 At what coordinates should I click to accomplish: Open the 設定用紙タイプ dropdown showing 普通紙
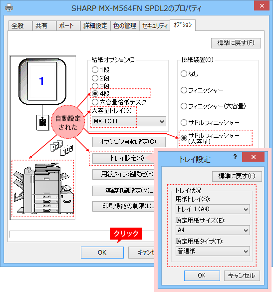coord(213,251)
